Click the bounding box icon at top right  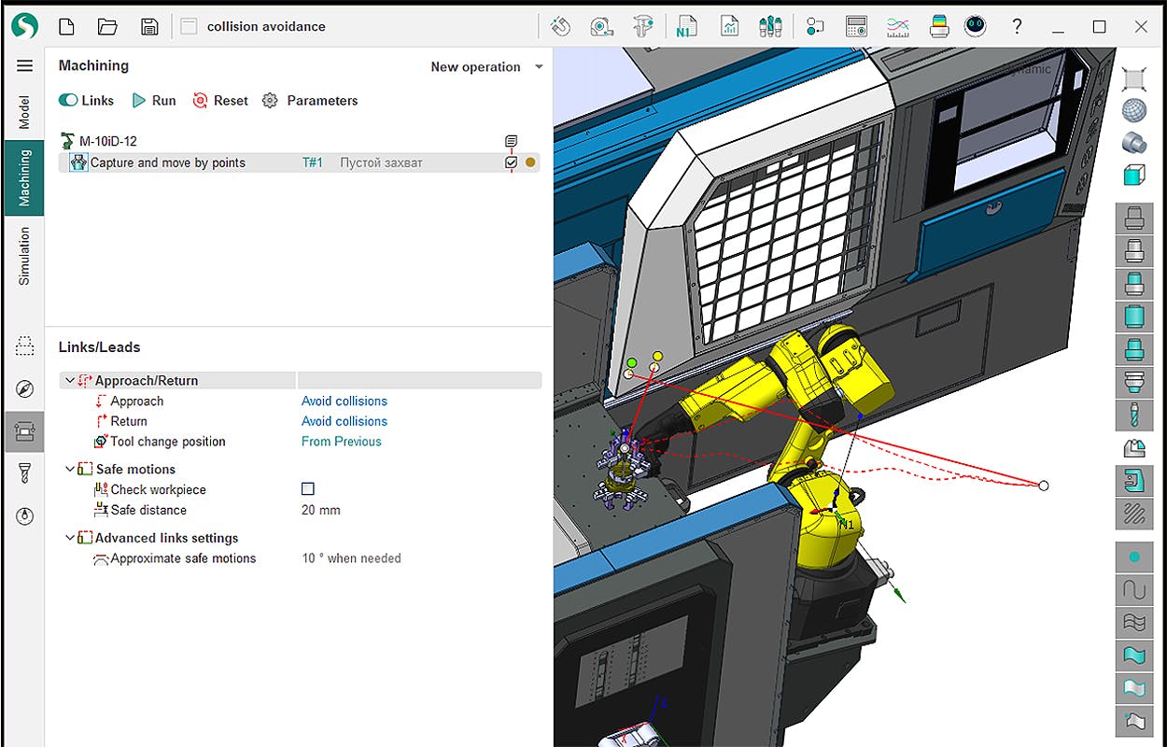click(1134, 78)
